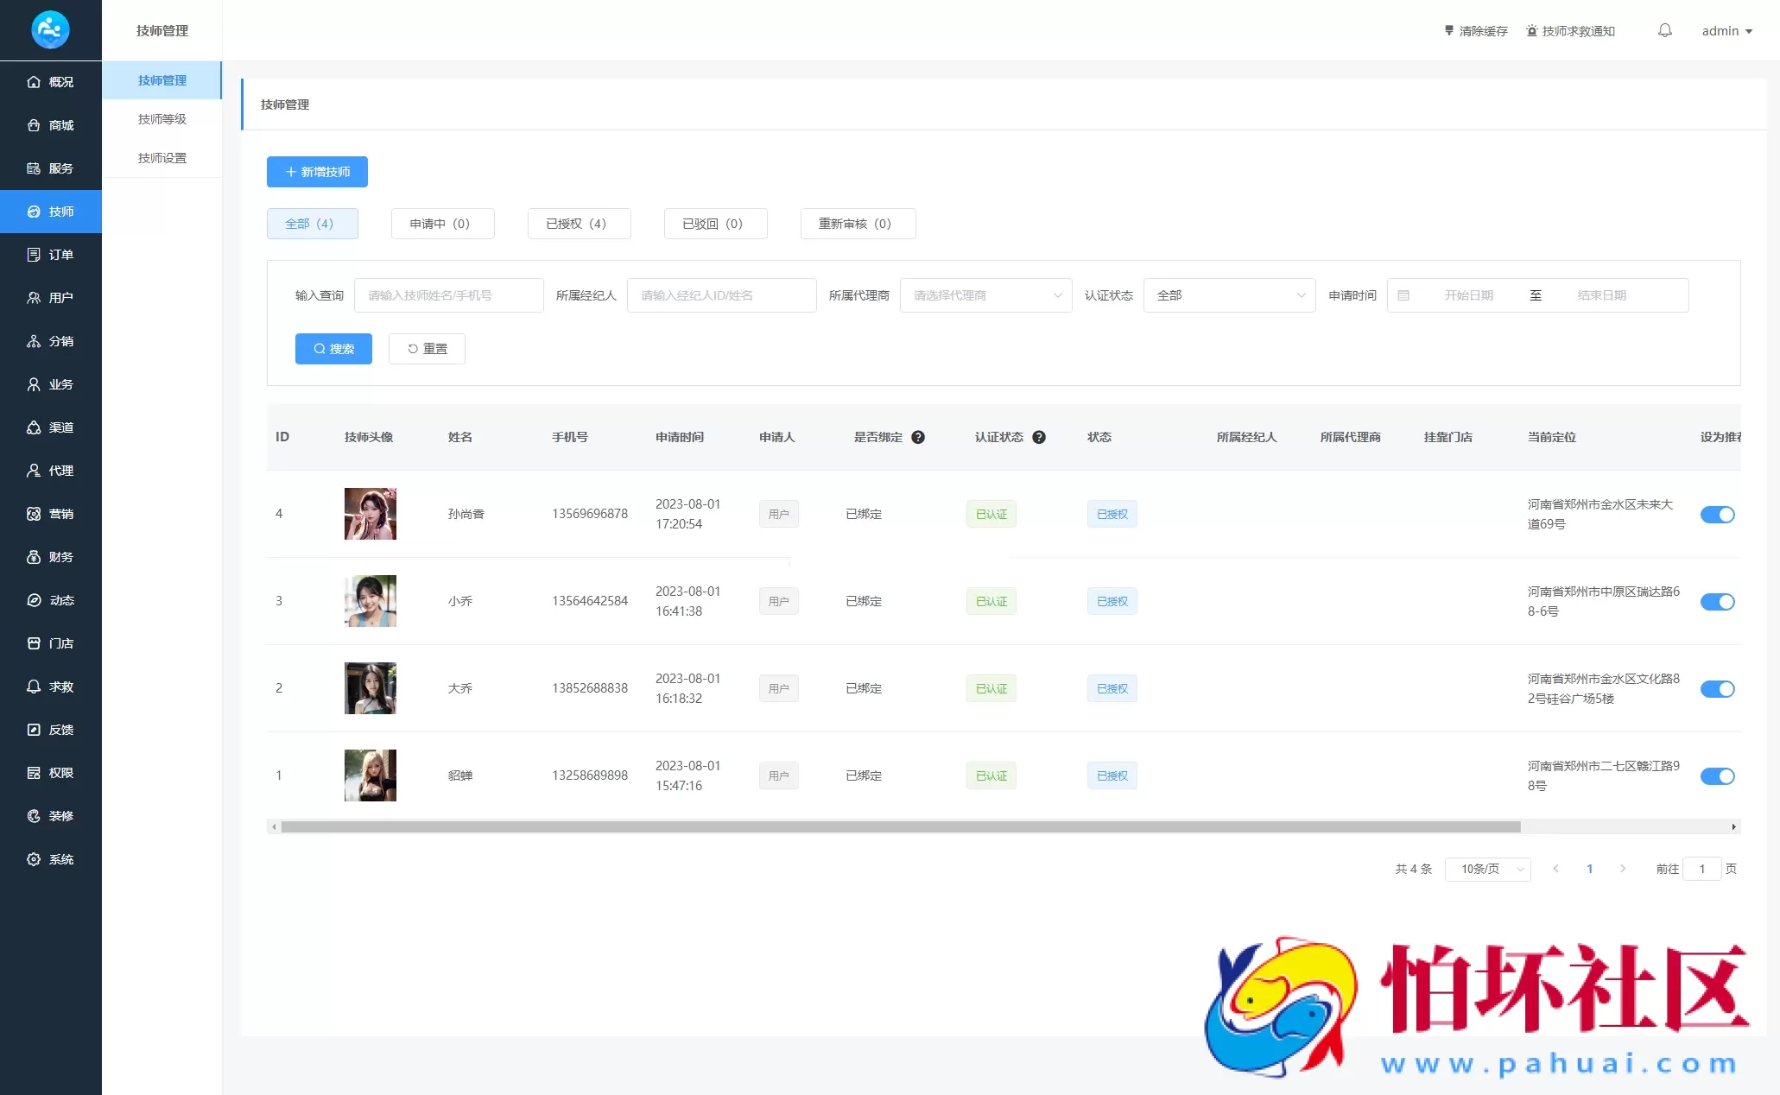Screen dimensions: 1780x1095
Task: Click the horizontal table scrollbar
Action: coord(900,827)
